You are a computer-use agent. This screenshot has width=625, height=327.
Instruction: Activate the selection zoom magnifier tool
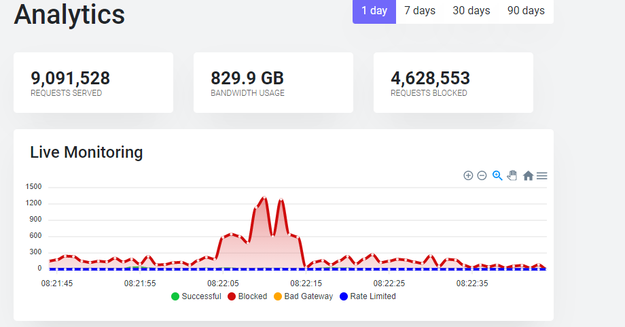tap(497, 175)
